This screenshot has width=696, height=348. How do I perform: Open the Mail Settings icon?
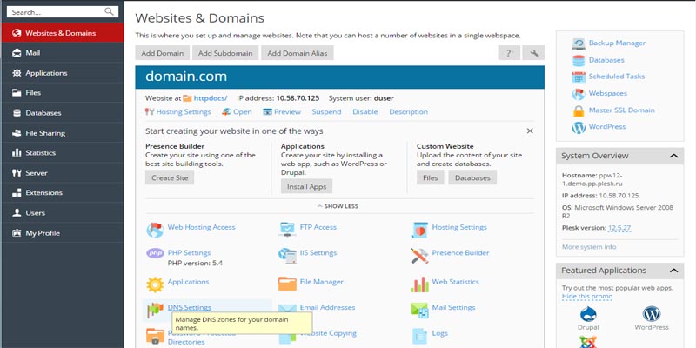(419, 310)
